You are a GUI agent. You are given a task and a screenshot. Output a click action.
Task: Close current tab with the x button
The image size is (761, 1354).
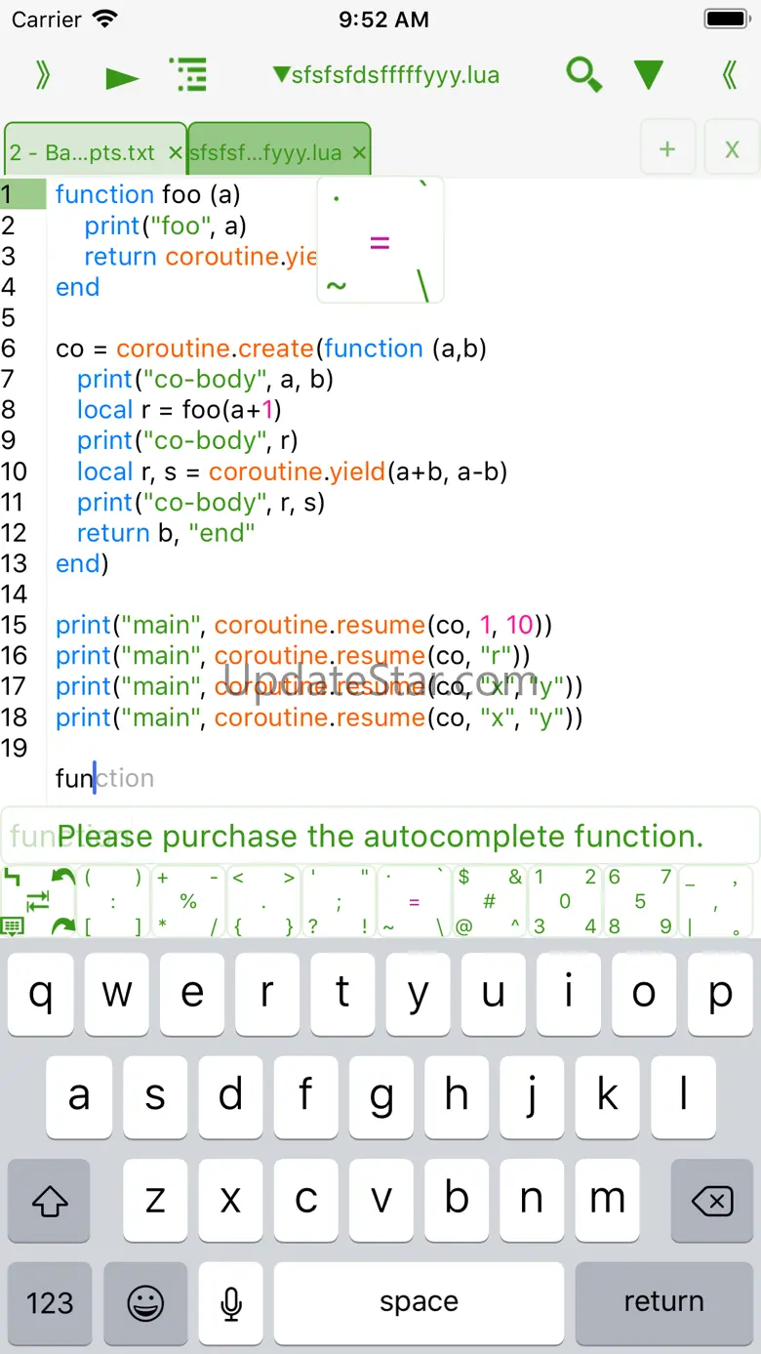[x=732, y=148]
